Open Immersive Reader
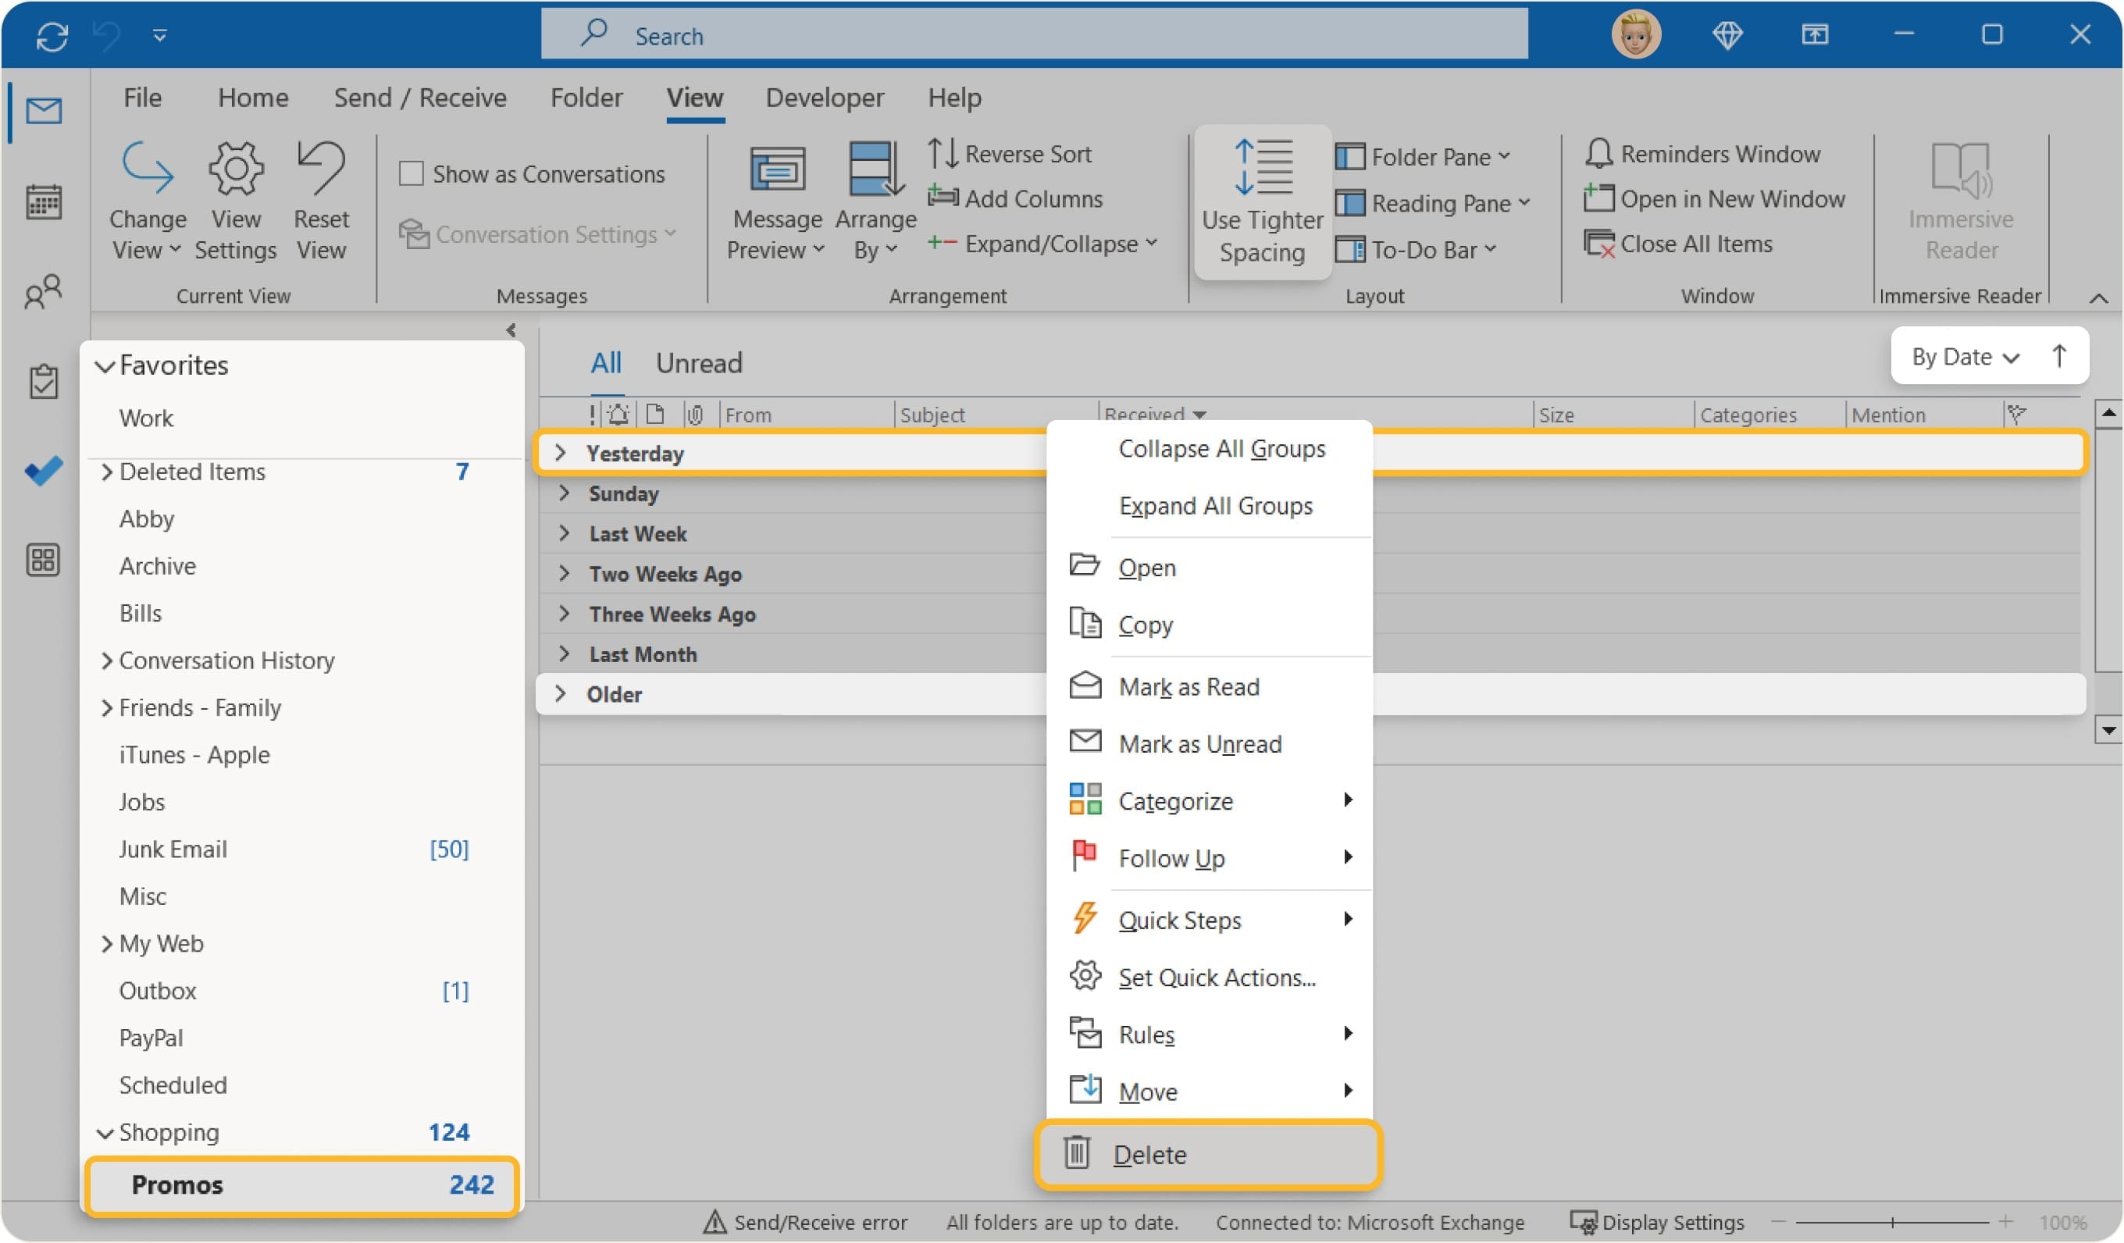 point(1962,202)
